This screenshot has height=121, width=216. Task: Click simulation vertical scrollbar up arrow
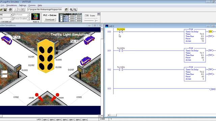[102, 29]
